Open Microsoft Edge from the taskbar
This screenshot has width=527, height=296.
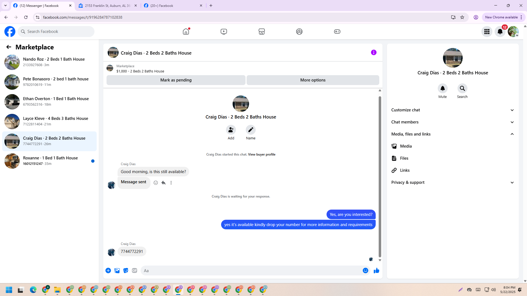(x=33, y=290)
